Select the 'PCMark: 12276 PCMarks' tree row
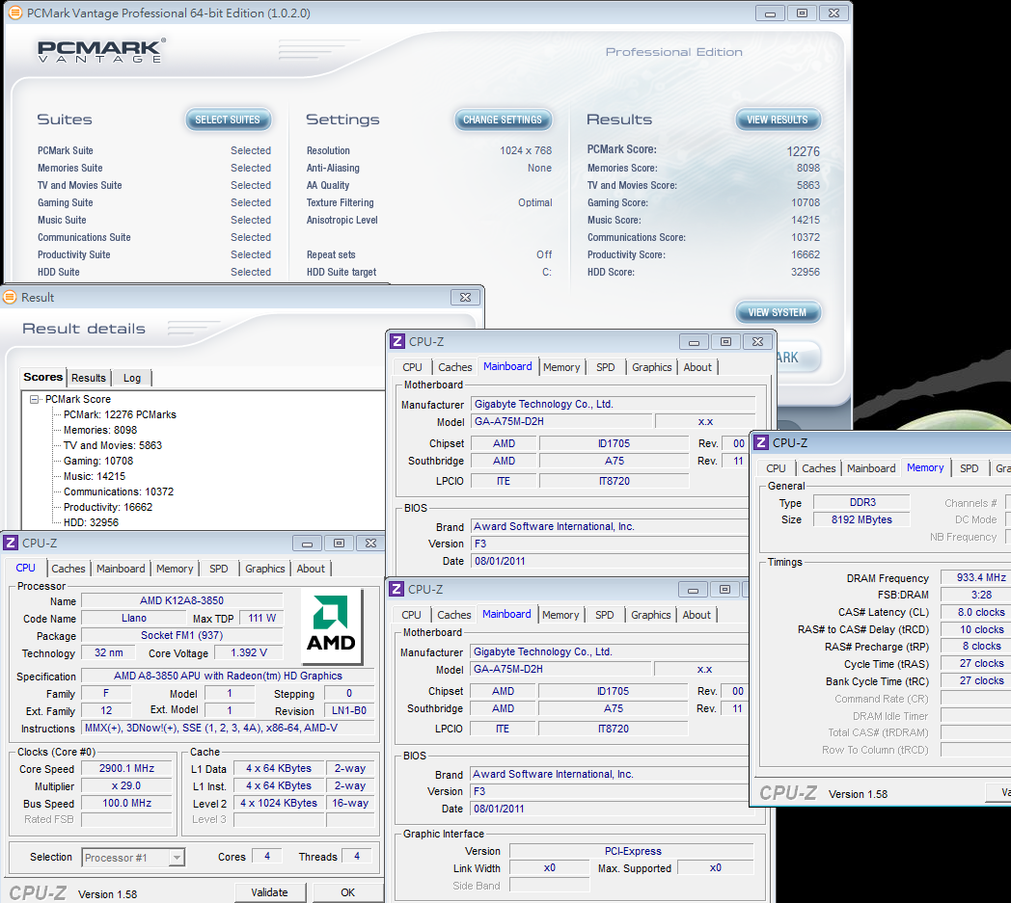This screenshot has height=903, width=1011. [120, 414]
